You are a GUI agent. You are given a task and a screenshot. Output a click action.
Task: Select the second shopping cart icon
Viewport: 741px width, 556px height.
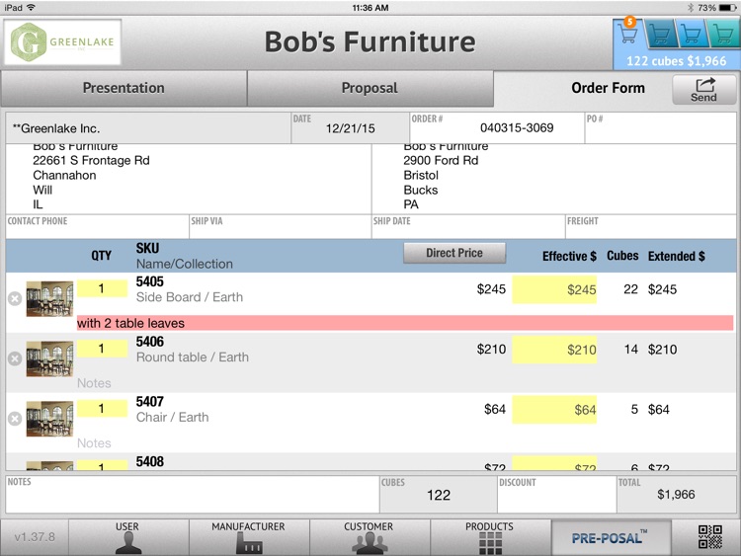click(660, 34)
